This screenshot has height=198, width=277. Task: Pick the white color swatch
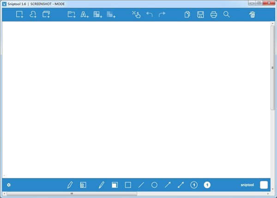264,185
